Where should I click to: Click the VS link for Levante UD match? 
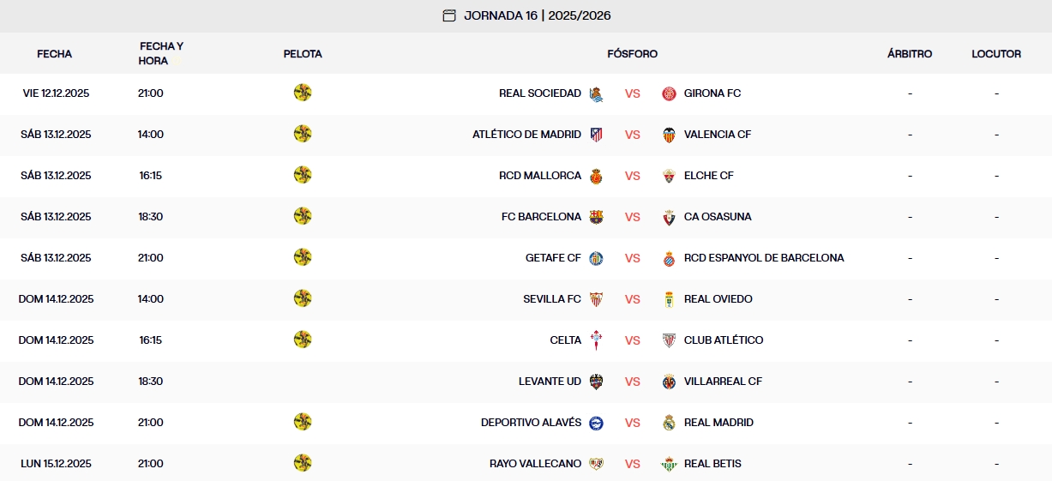pyautogui.click(x=633, y=382)
